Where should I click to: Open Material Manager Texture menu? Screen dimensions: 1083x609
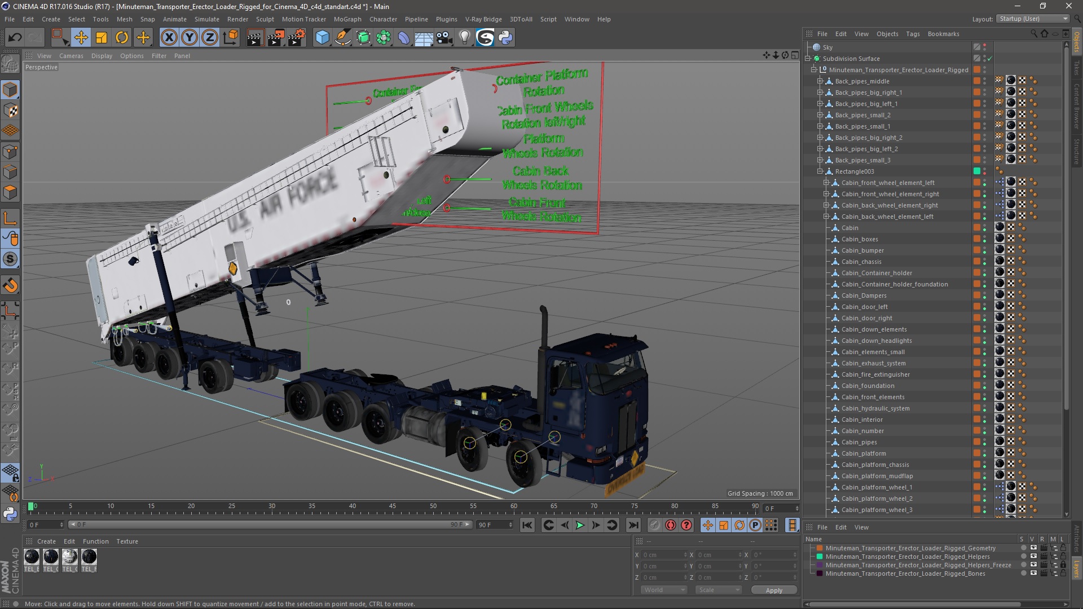127,541
